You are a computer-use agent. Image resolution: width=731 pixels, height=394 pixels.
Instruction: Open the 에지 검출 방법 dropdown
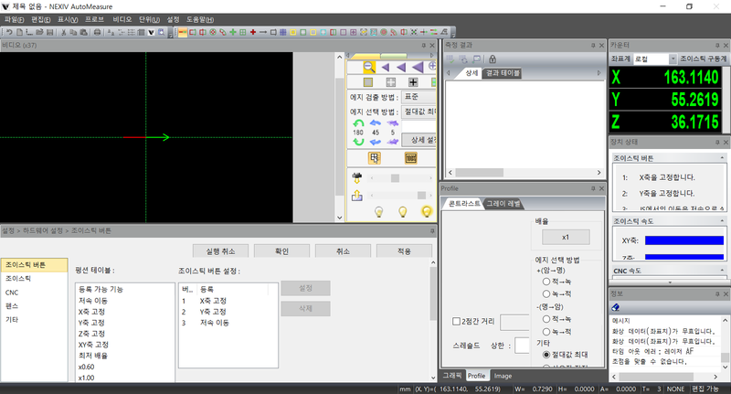click(418, 95)
